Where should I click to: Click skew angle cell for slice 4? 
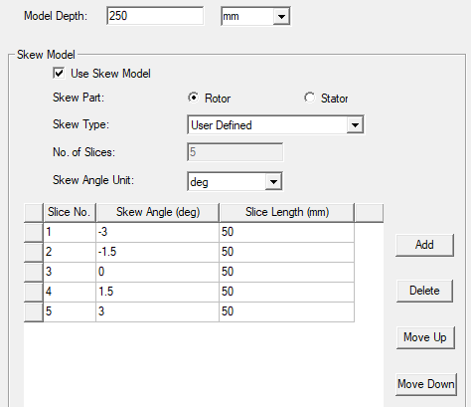click(x=158, y=292)
